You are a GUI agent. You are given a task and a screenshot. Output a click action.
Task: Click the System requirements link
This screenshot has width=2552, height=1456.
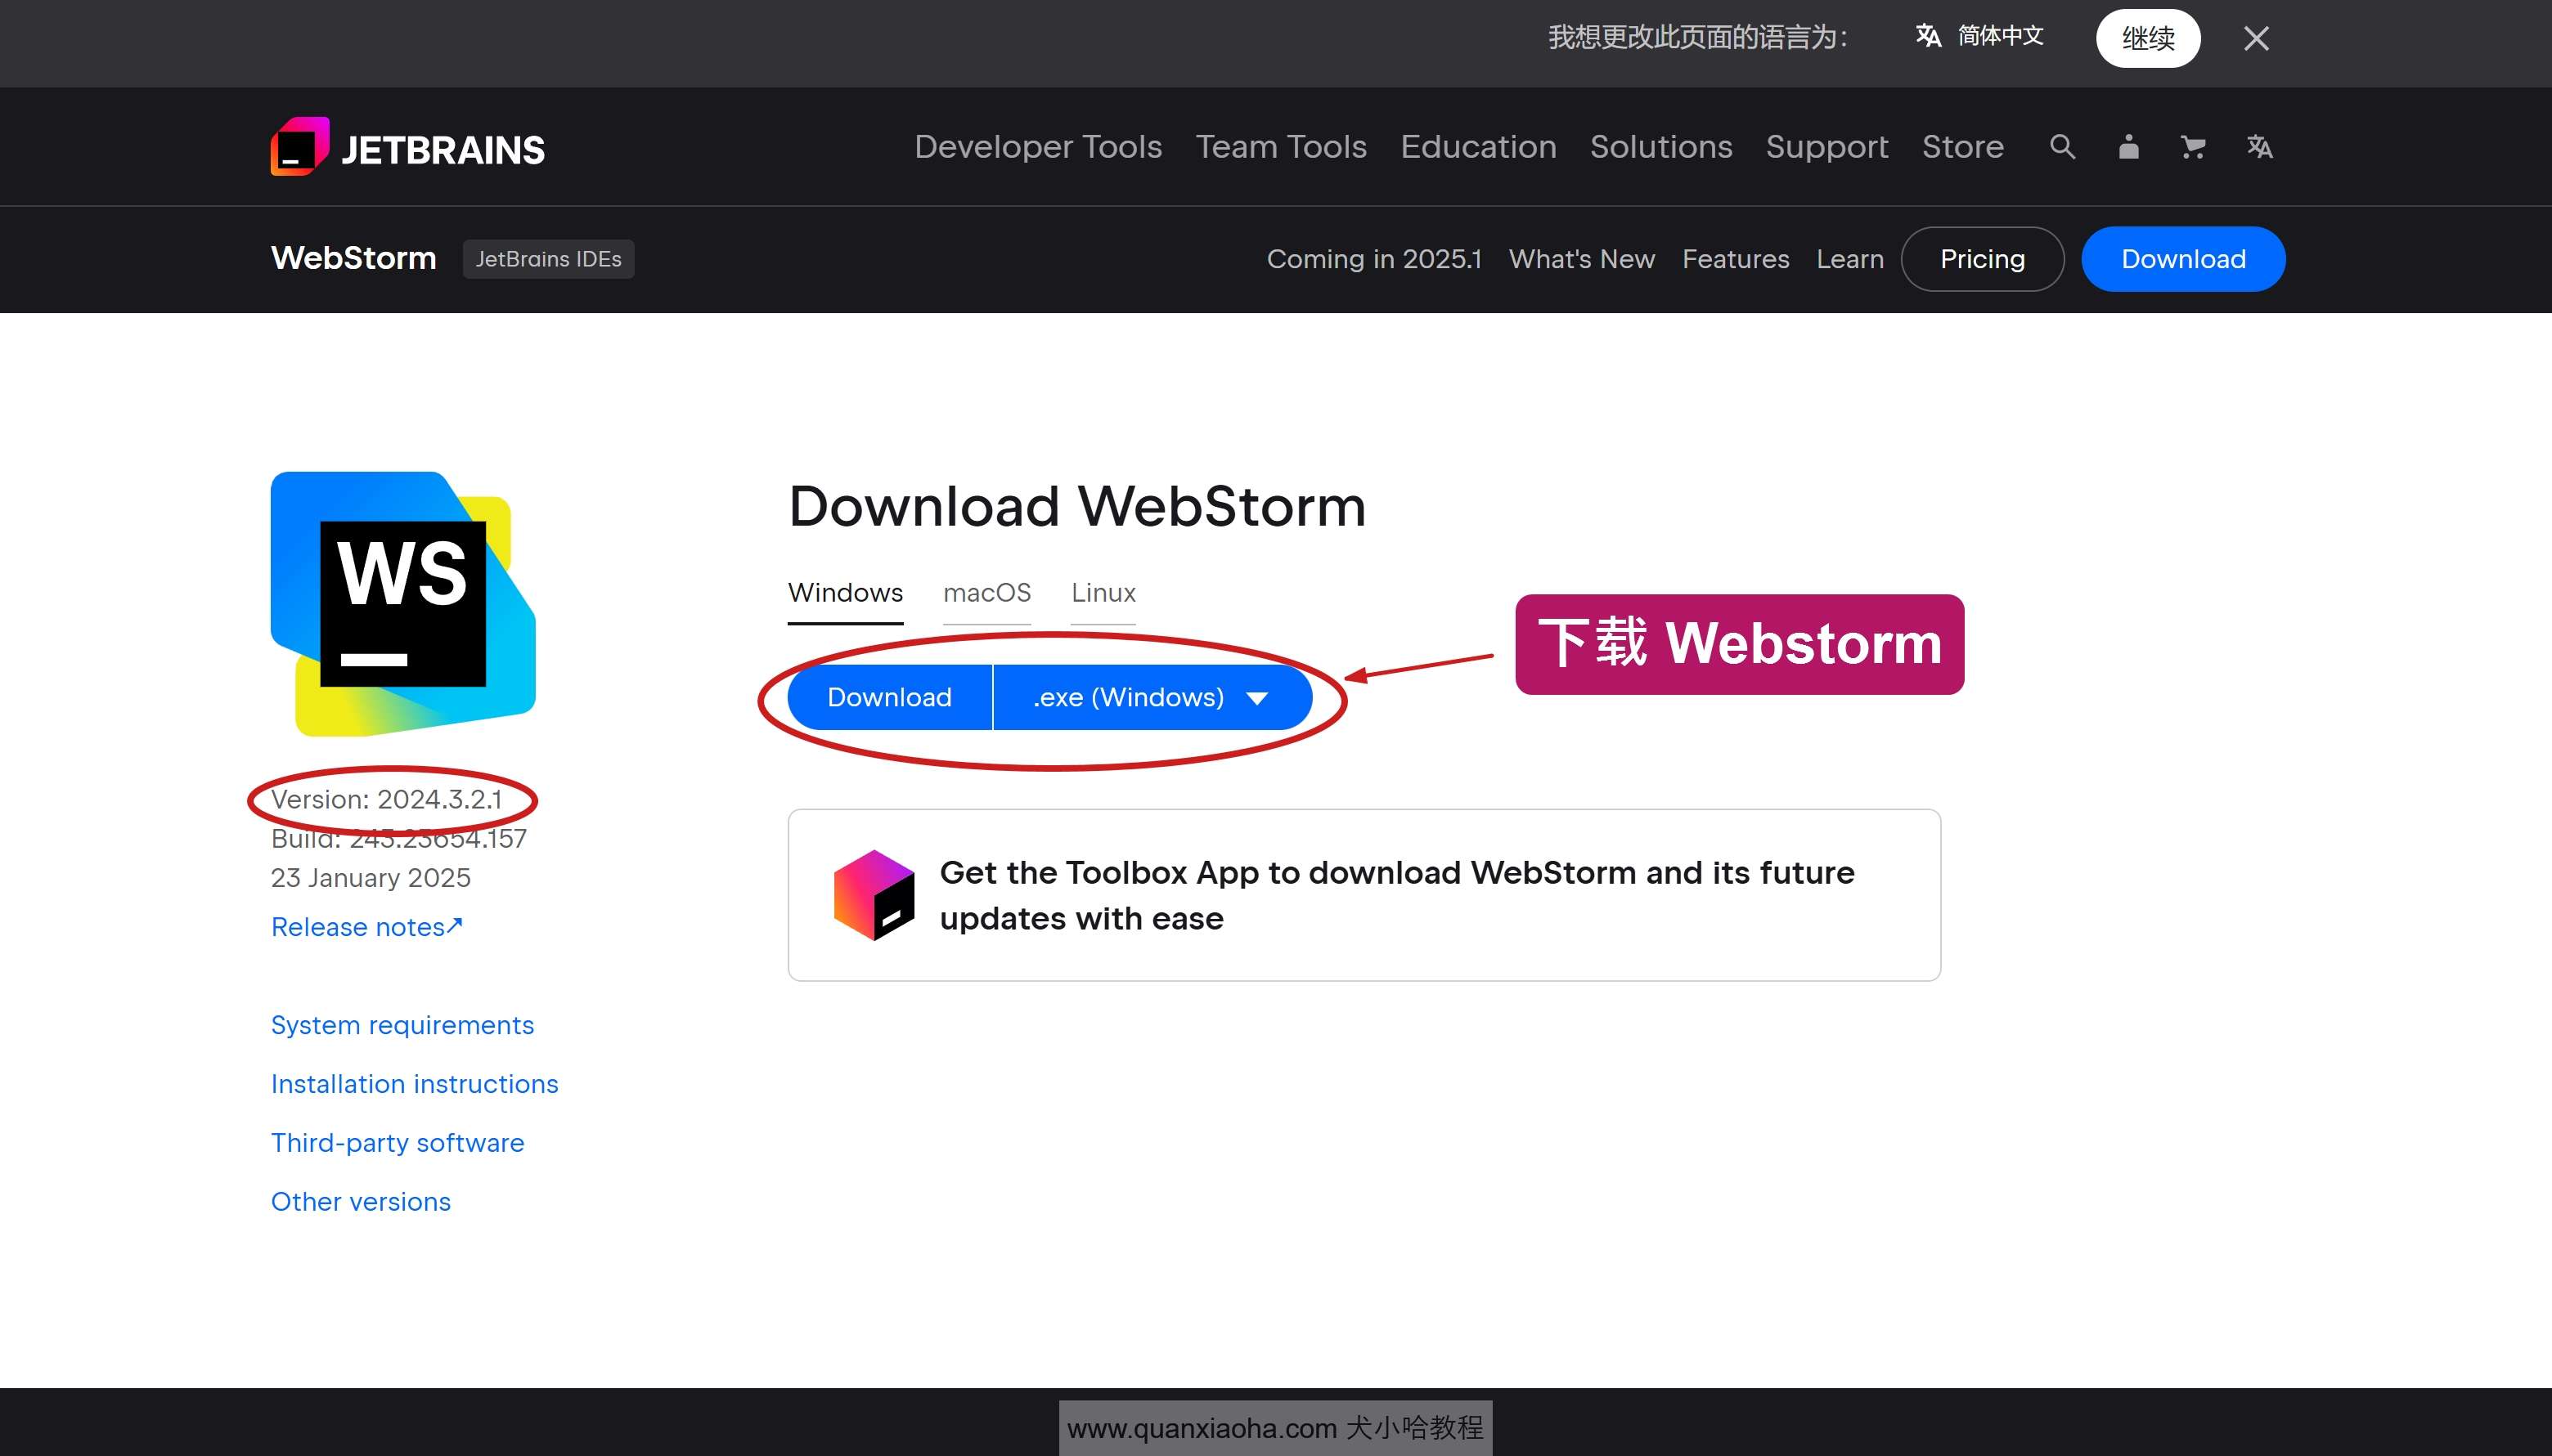tap(402, 1024)
